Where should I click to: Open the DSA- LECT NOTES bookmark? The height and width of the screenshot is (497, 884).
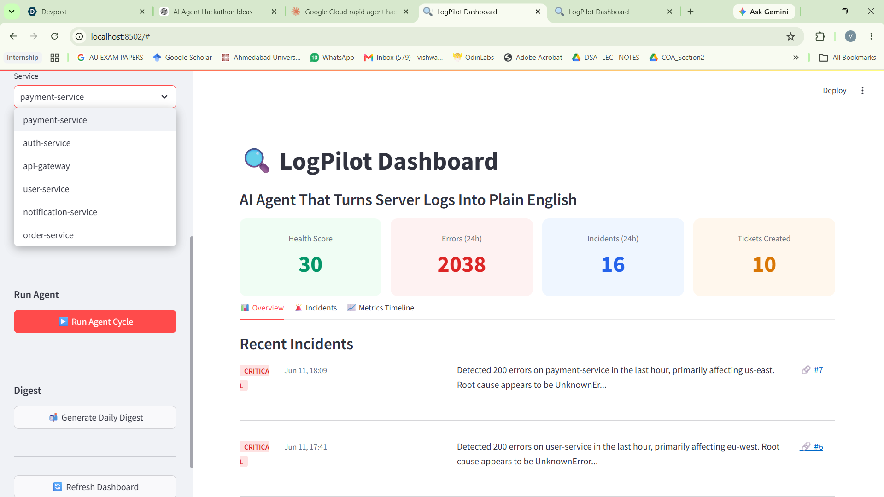pos(606,58)
